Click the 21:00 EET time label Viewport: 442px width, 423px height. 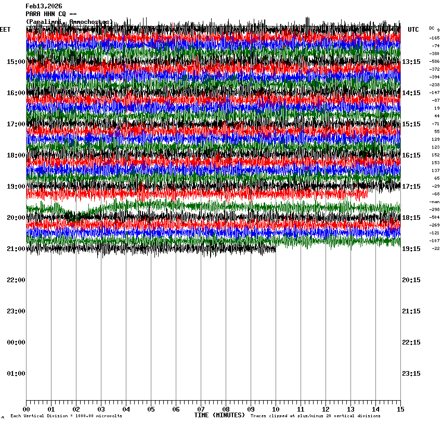pos(16,249)
